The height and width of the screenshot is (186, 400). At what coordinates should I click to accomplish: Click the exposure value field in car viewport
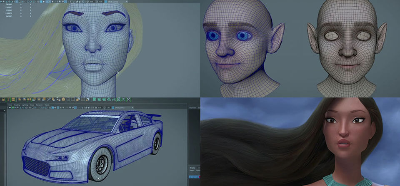(100, 108)
